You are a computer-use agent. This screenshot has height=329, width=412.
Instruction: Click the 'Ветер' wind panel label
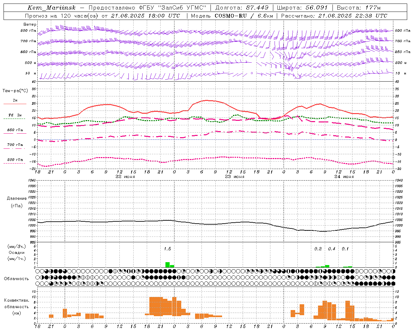point(30,24)
